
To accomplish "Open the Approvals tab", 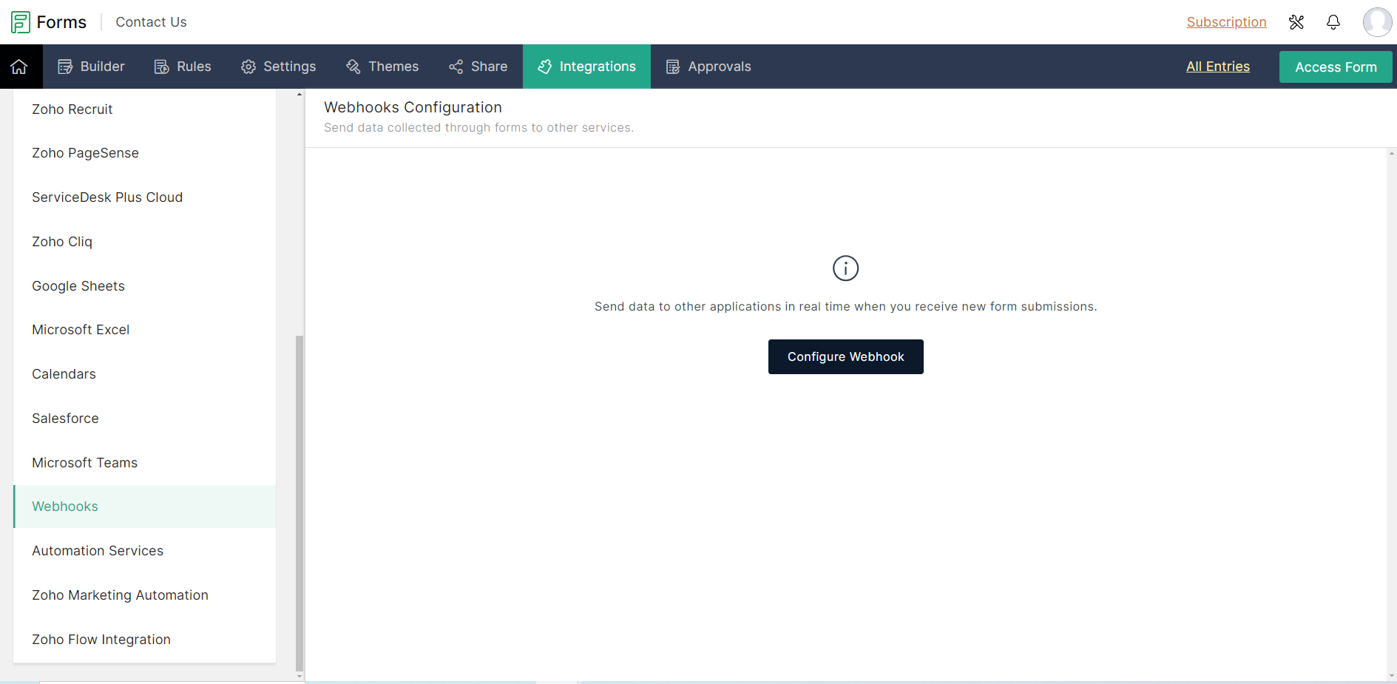I will [x=708, y=67].
